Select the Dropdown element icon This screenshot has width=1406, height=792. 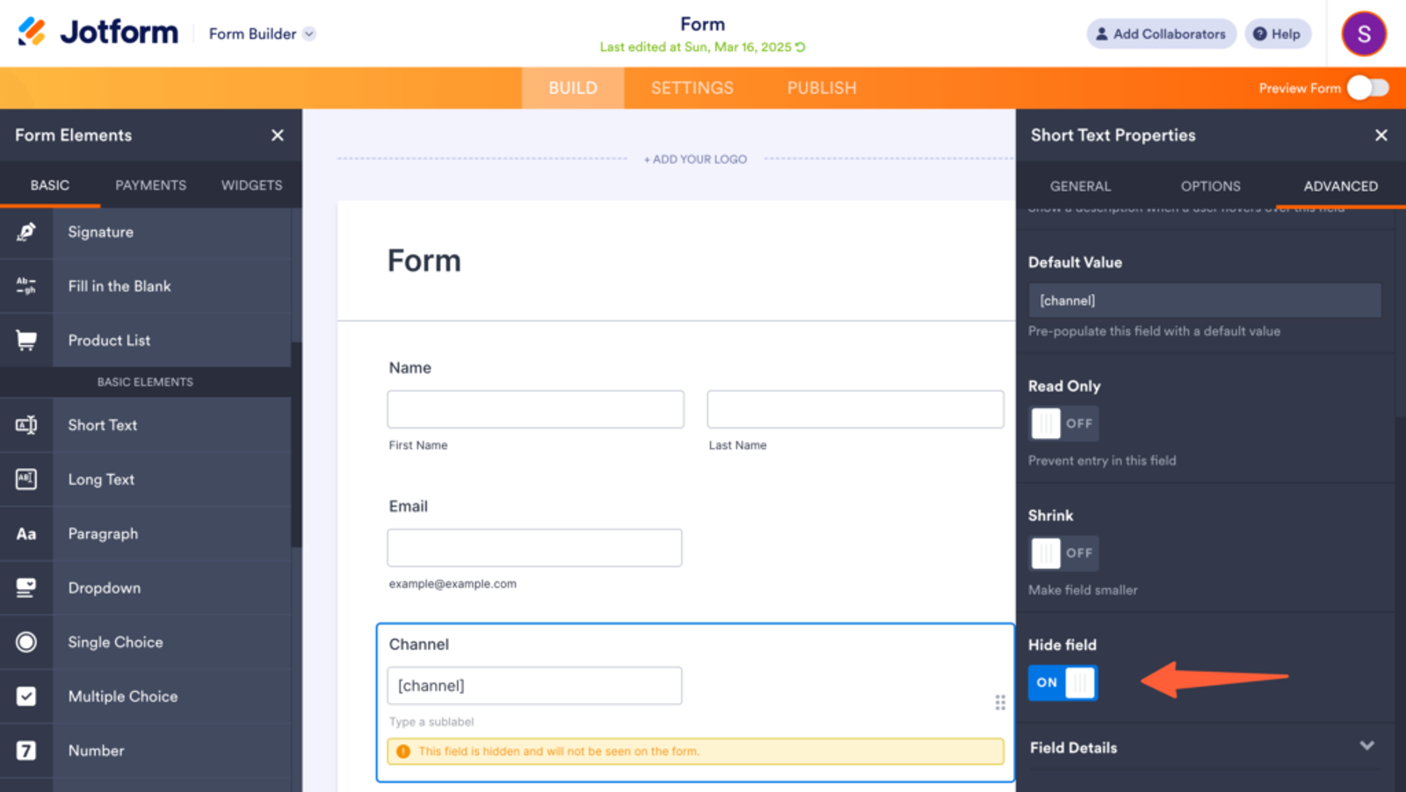point(26,588)
